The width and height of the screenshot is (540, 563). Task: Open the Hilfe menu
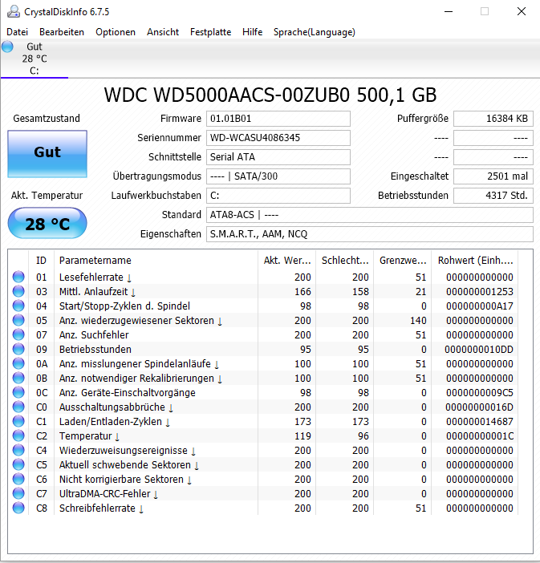(x=252, y=32)
